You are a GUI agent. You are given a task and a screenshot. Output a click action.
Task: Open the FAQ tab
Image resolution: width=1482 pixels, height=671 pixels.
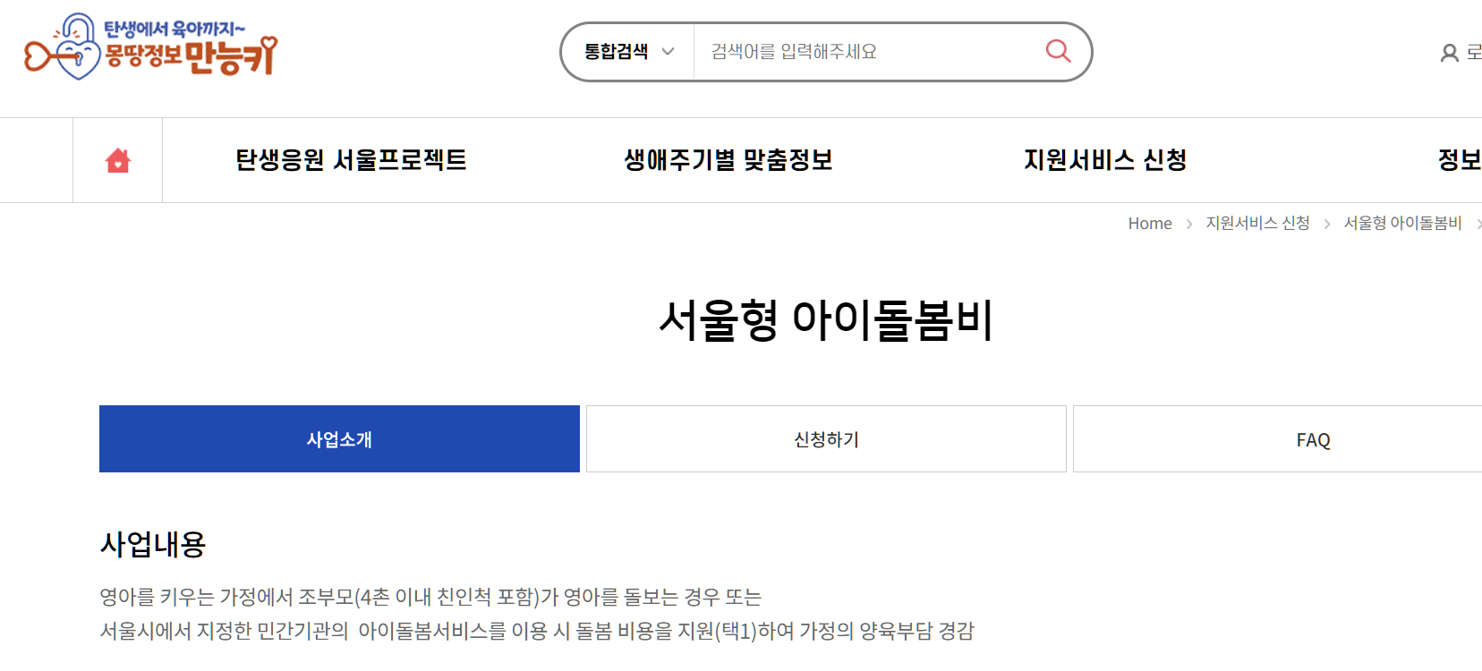1312,438
